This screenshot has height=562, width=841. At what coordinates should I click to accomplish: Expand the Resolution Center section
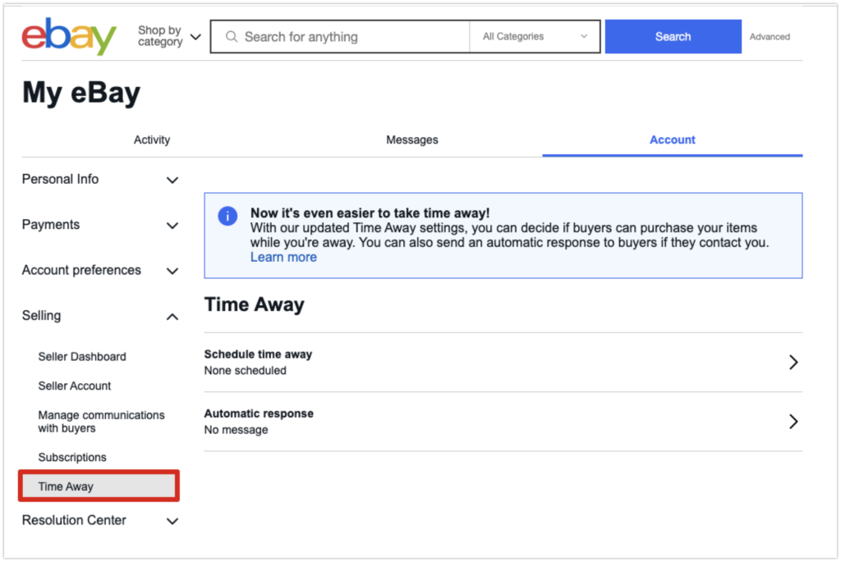172,521
